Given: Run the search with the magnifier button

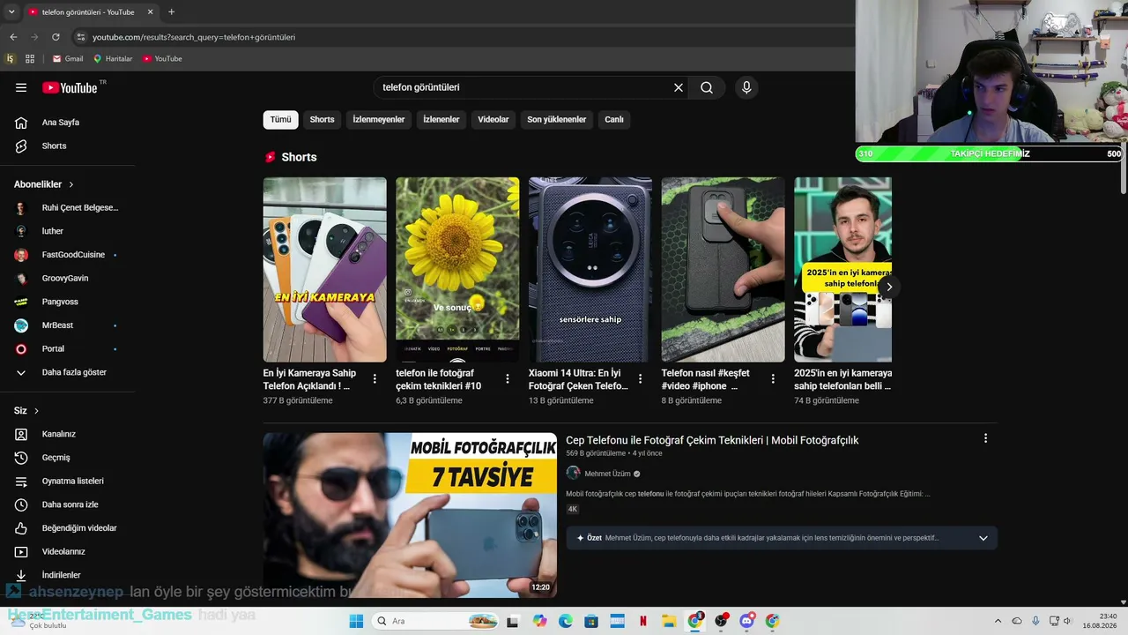Looking at the screenshot, I should (x=707, y=87).
